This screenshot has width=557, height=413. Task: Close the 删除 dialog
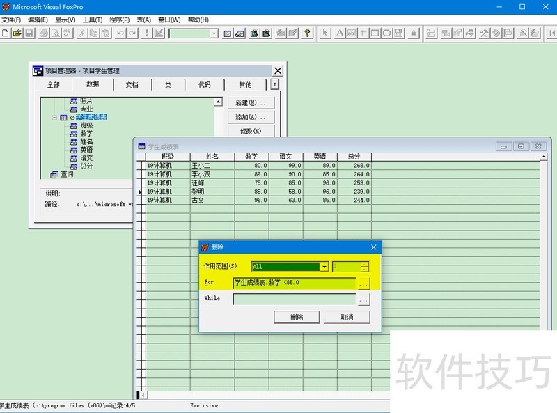[373, 247]
